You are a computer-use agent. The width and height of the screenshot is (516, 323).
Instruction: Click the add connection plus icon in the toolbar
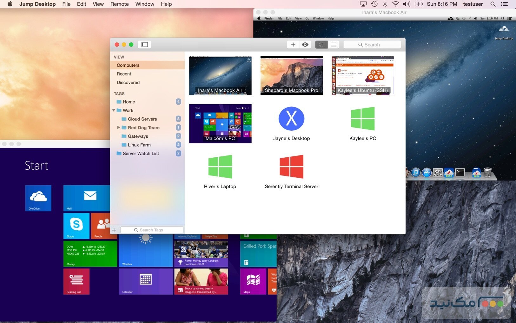[293, 45]
